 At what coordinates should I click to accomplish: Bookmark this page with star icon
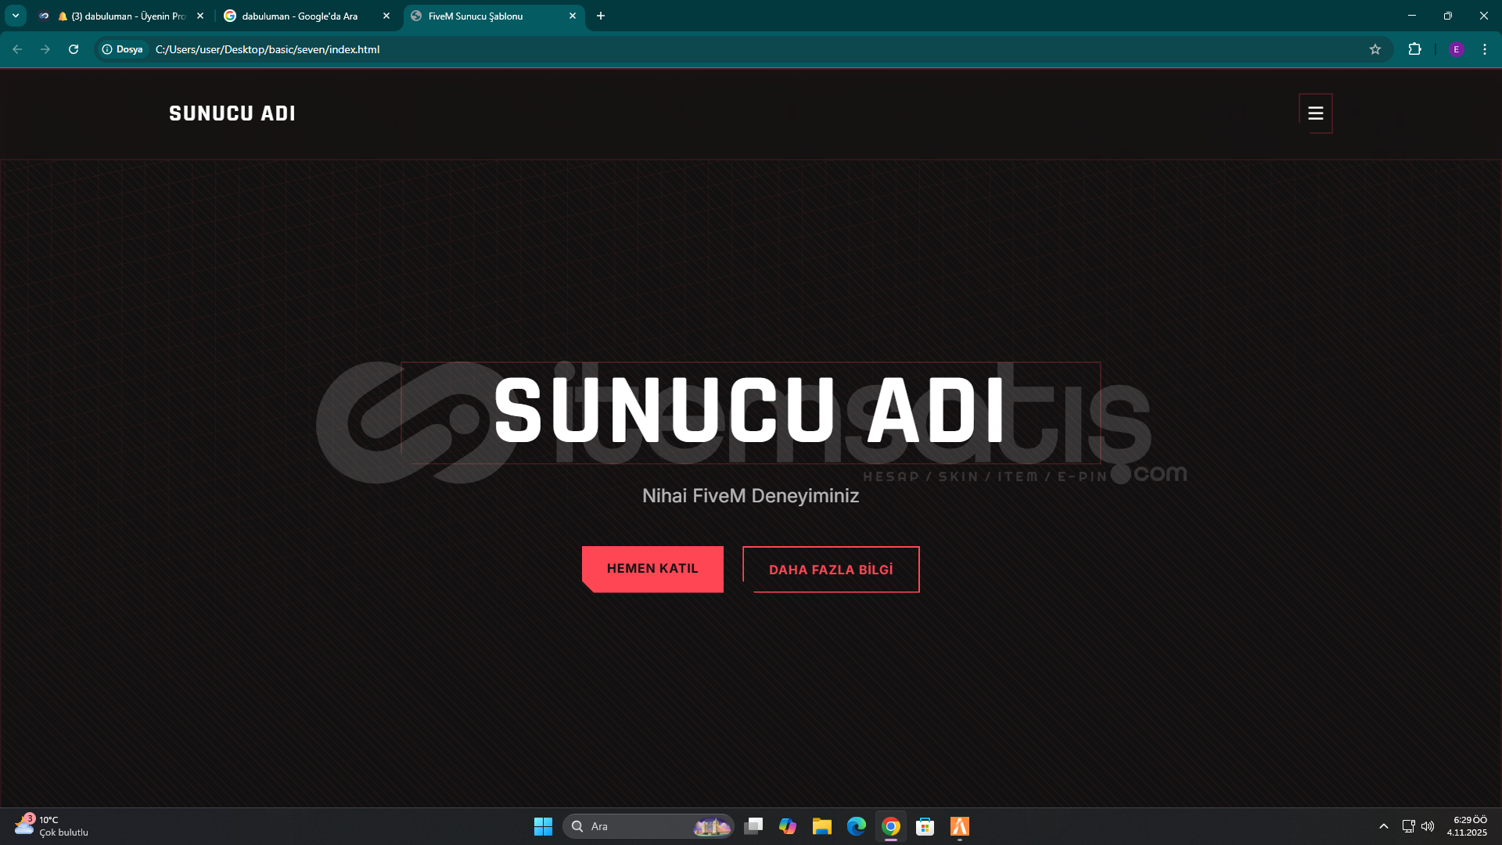pyautogui.click(x=1374, y=49)
